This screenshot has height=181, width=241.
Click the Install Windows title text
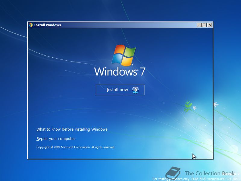click(48, 25)
